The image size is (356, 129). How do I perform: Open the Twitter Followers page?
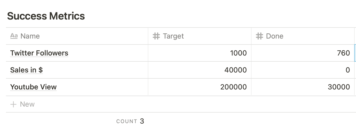tap(39, 53)
